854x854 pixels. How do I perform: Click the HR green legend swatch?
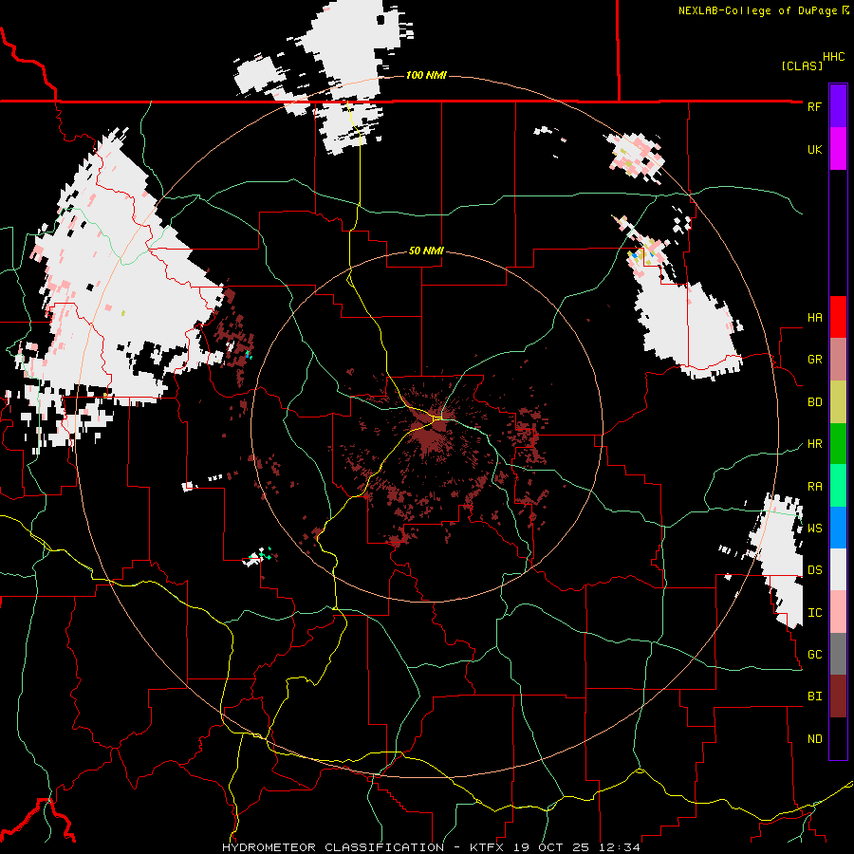[x=838, y=443]
